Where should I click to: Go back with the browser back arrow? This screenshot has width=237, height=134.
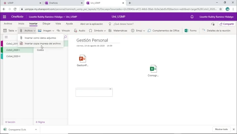[4, 9]
